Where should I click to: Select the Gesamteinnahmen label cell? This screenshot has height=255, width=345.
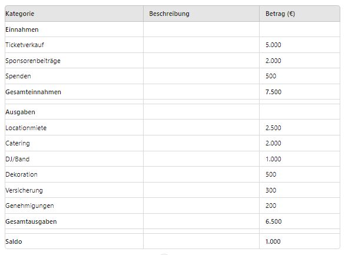pyautogui.click(x=74, y=92)
